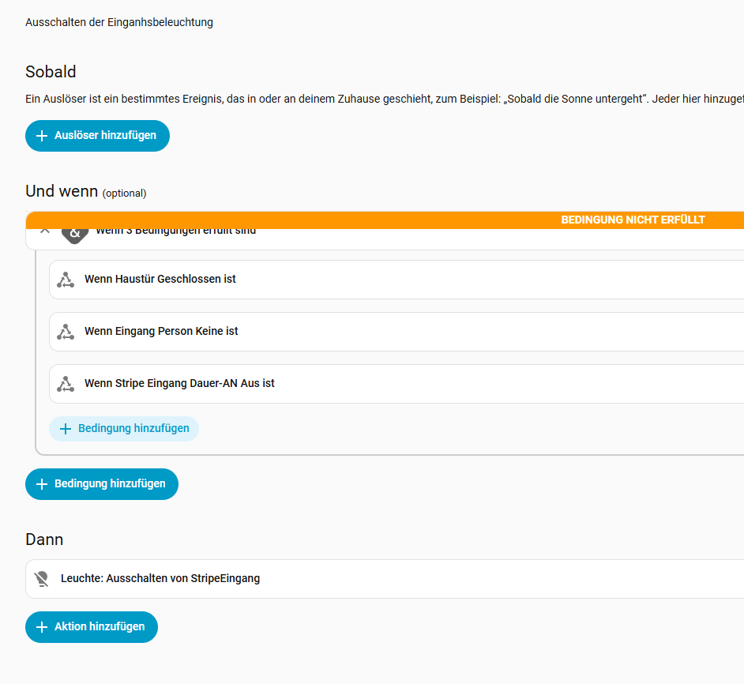
Task: Click the 'Auslöser hinzufügen' button label
Action: pos(105,136)
